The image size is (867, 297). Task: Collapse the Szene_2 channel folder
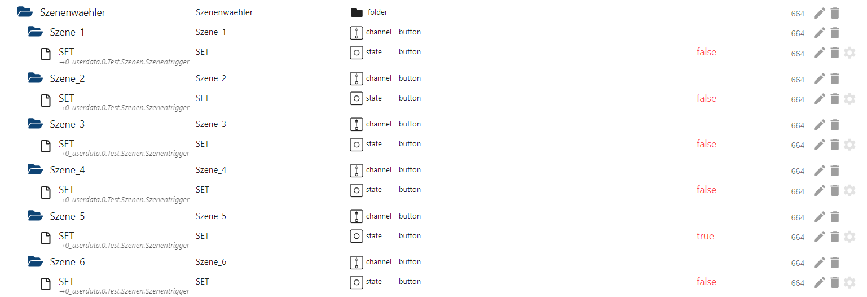[x=35, y=77]
